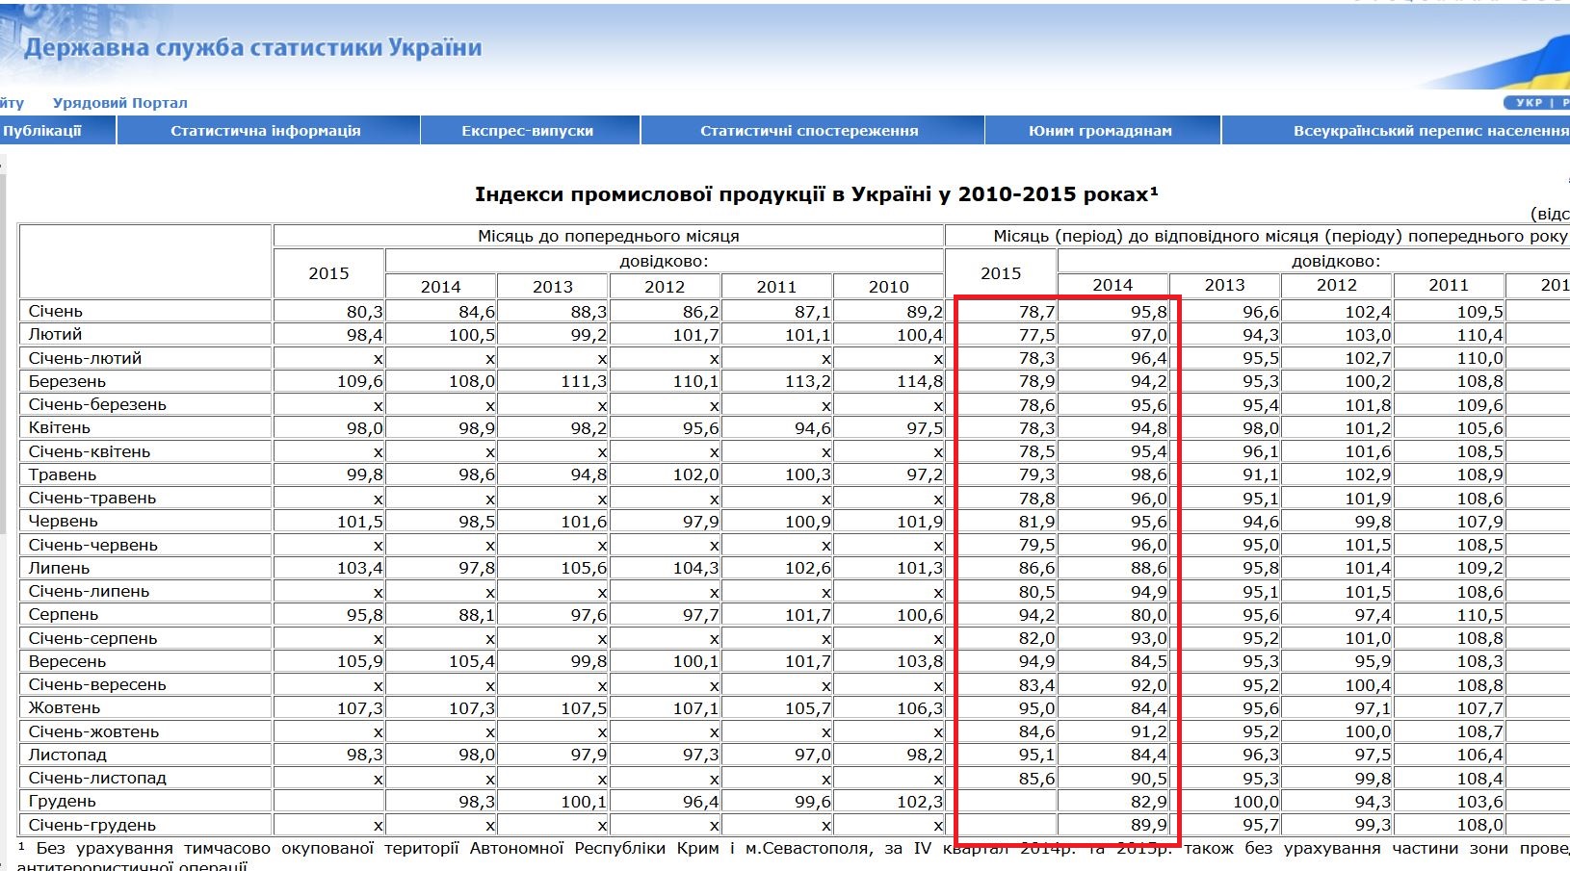The image size is (1570, 871).
Task: Select the Грудень row label
Action: 62,802
